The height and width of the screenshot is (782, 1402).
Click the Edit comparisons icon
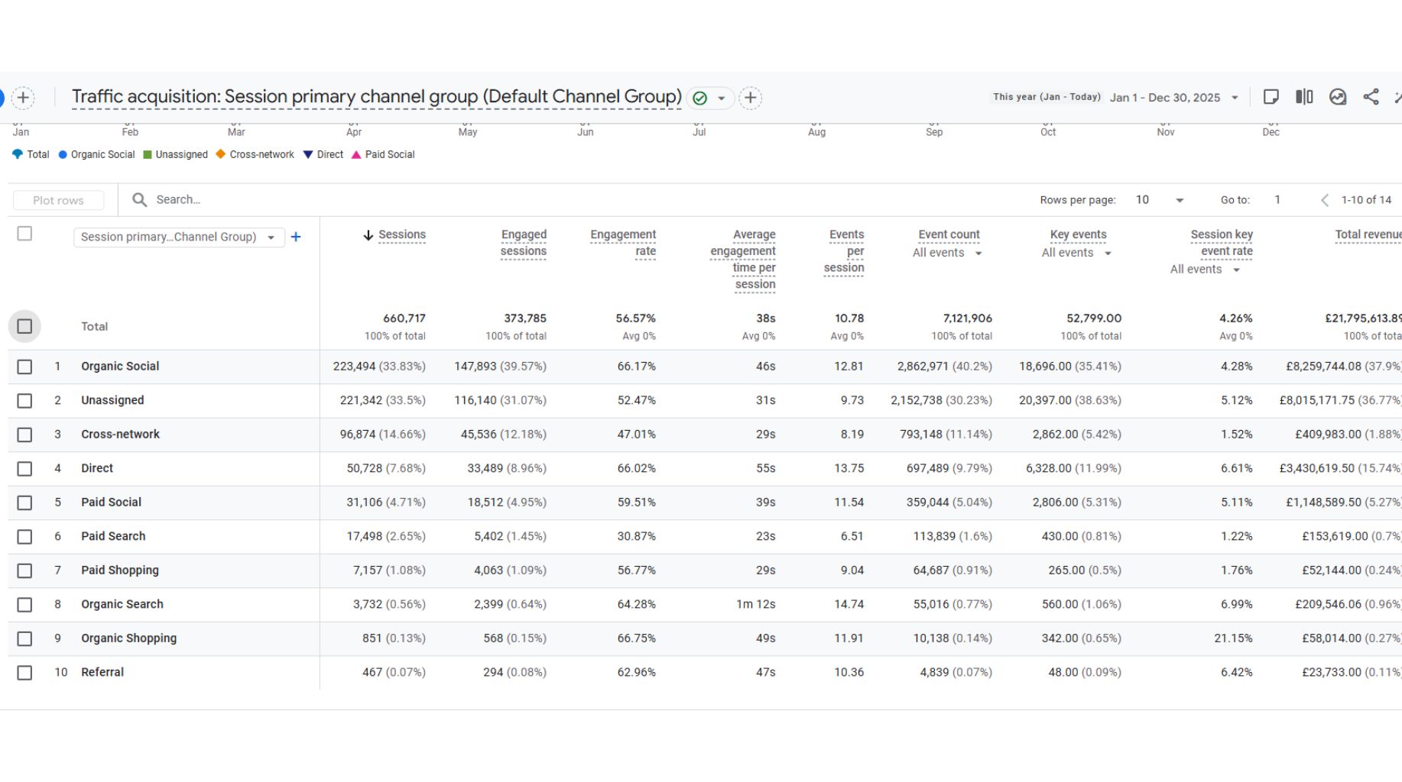pos(1304,97)
